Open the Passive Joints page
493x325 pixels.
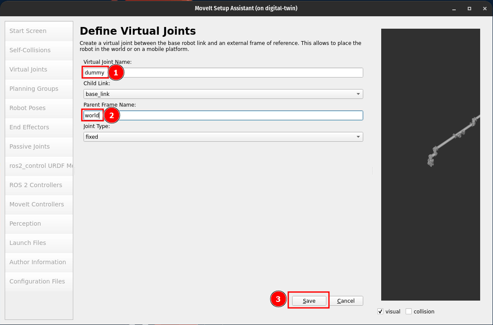pyautogui.click(x=30, y=146)
